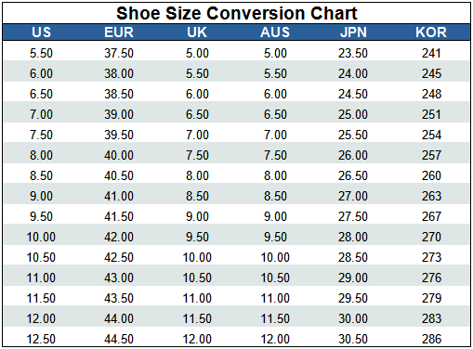473x349 pixels.
Task: Click the KOR column header
Action: [x=431, y=32]
